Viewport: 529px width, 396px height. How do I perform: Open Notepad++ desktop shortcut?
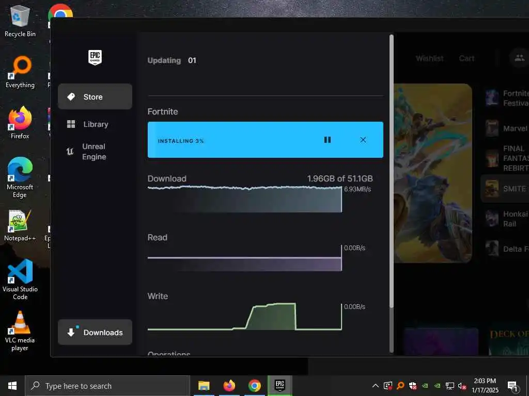[20, 226]
